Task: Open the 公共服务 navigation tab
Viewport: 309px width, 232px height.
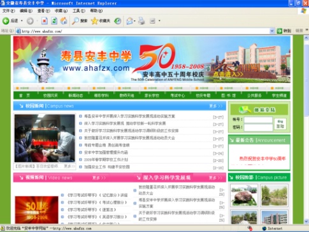Action: coord(254,96)
